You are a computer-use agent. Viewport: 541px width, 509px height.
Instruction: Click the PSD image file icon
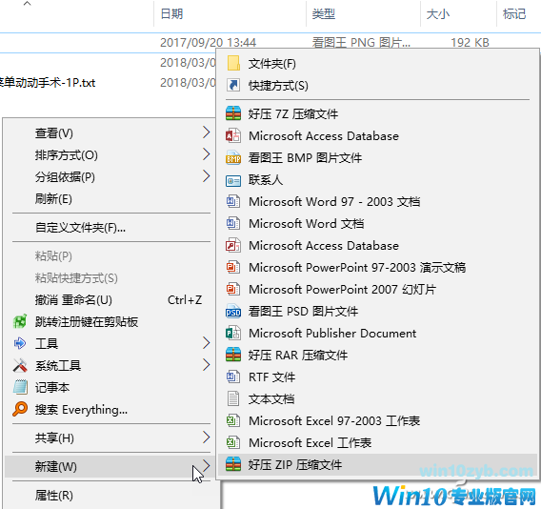233,311
